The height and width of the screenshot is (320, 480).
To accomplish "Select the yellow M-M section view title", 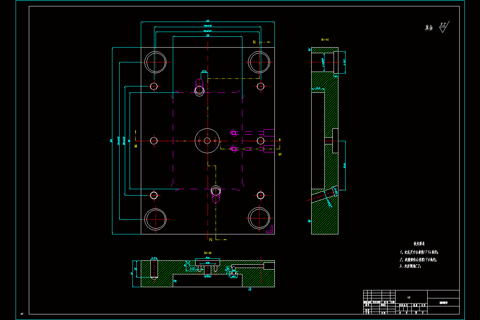I will 208,253.
